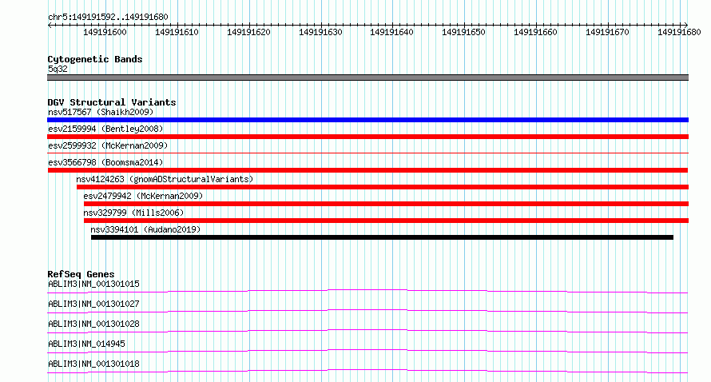The image size is (711, 382).
Task: Select the esv3566798 (Boomsma2014) label
Action: (x=105, y=162)
